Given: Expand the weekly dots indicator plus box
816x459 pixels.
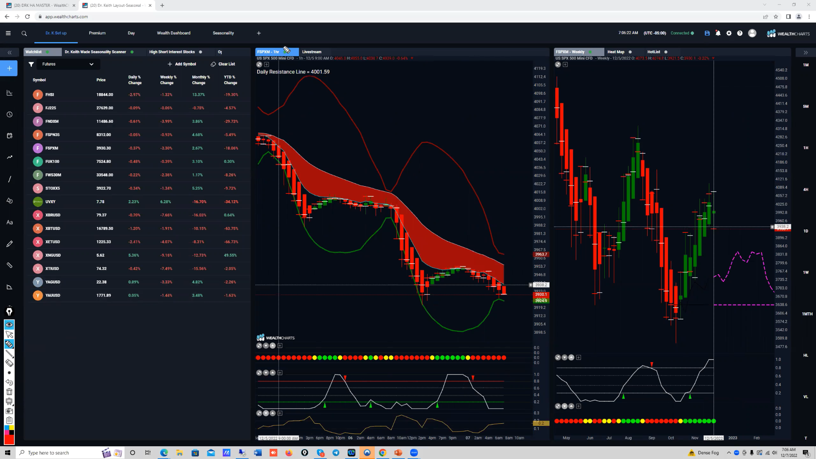Looking at the screenshot, I should point(578,406).
